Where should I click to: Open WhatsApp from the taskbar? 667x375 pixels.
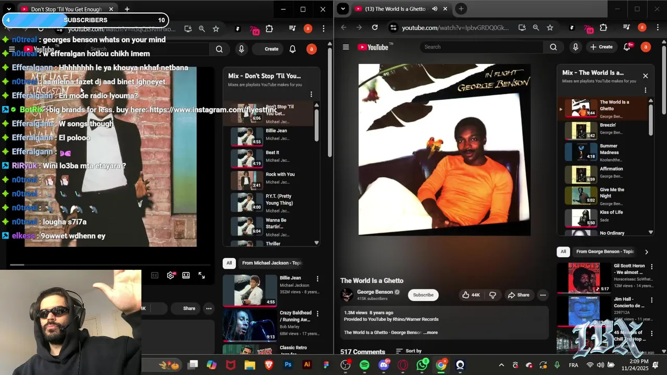coord(422,365)
